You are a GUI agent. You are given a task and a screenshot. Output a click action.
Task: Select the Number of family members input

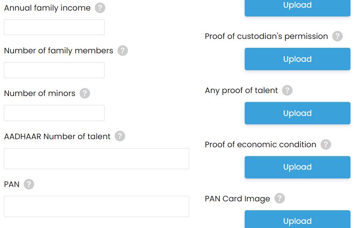[54, 70]
